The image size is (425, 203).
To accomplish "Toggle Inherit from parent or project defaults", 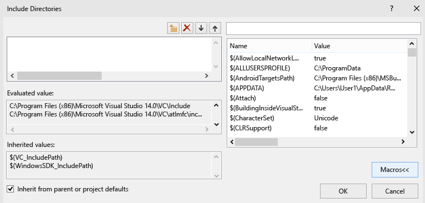I will pyautogui.click(x=11, y=189).
